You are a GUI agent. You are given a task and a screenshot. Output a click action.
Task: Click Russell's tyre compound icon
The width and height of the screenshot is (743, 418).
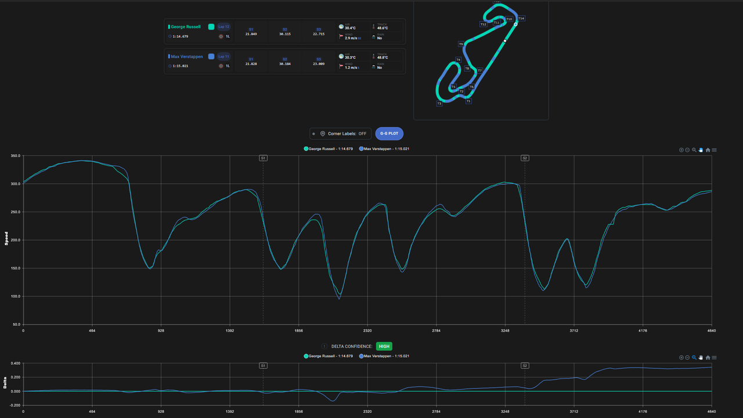(x=221, y=37)
